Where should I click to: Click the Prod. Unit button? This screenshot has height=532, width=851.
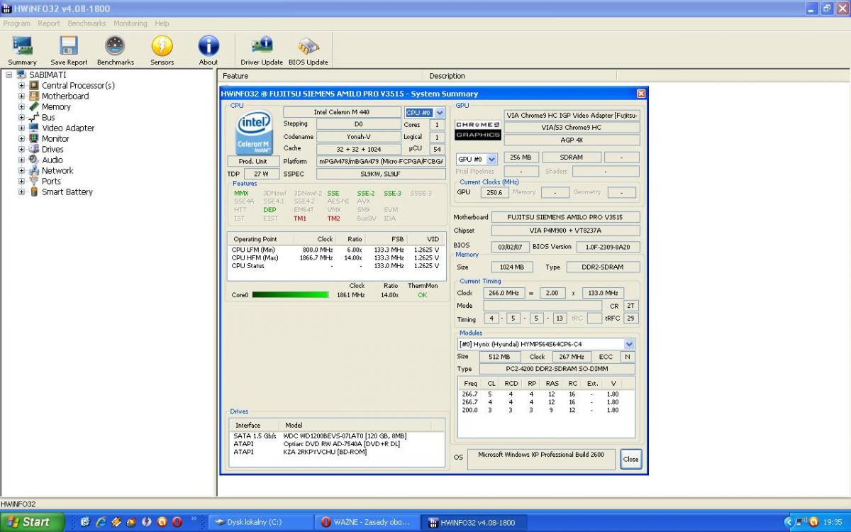tap(253, 161)
